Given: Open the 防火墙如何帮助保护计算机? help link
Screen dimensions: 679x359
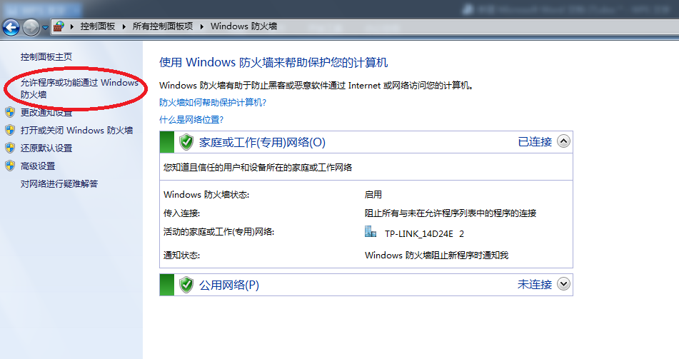Looking at the screenshot, I should (x=213, y=102).
